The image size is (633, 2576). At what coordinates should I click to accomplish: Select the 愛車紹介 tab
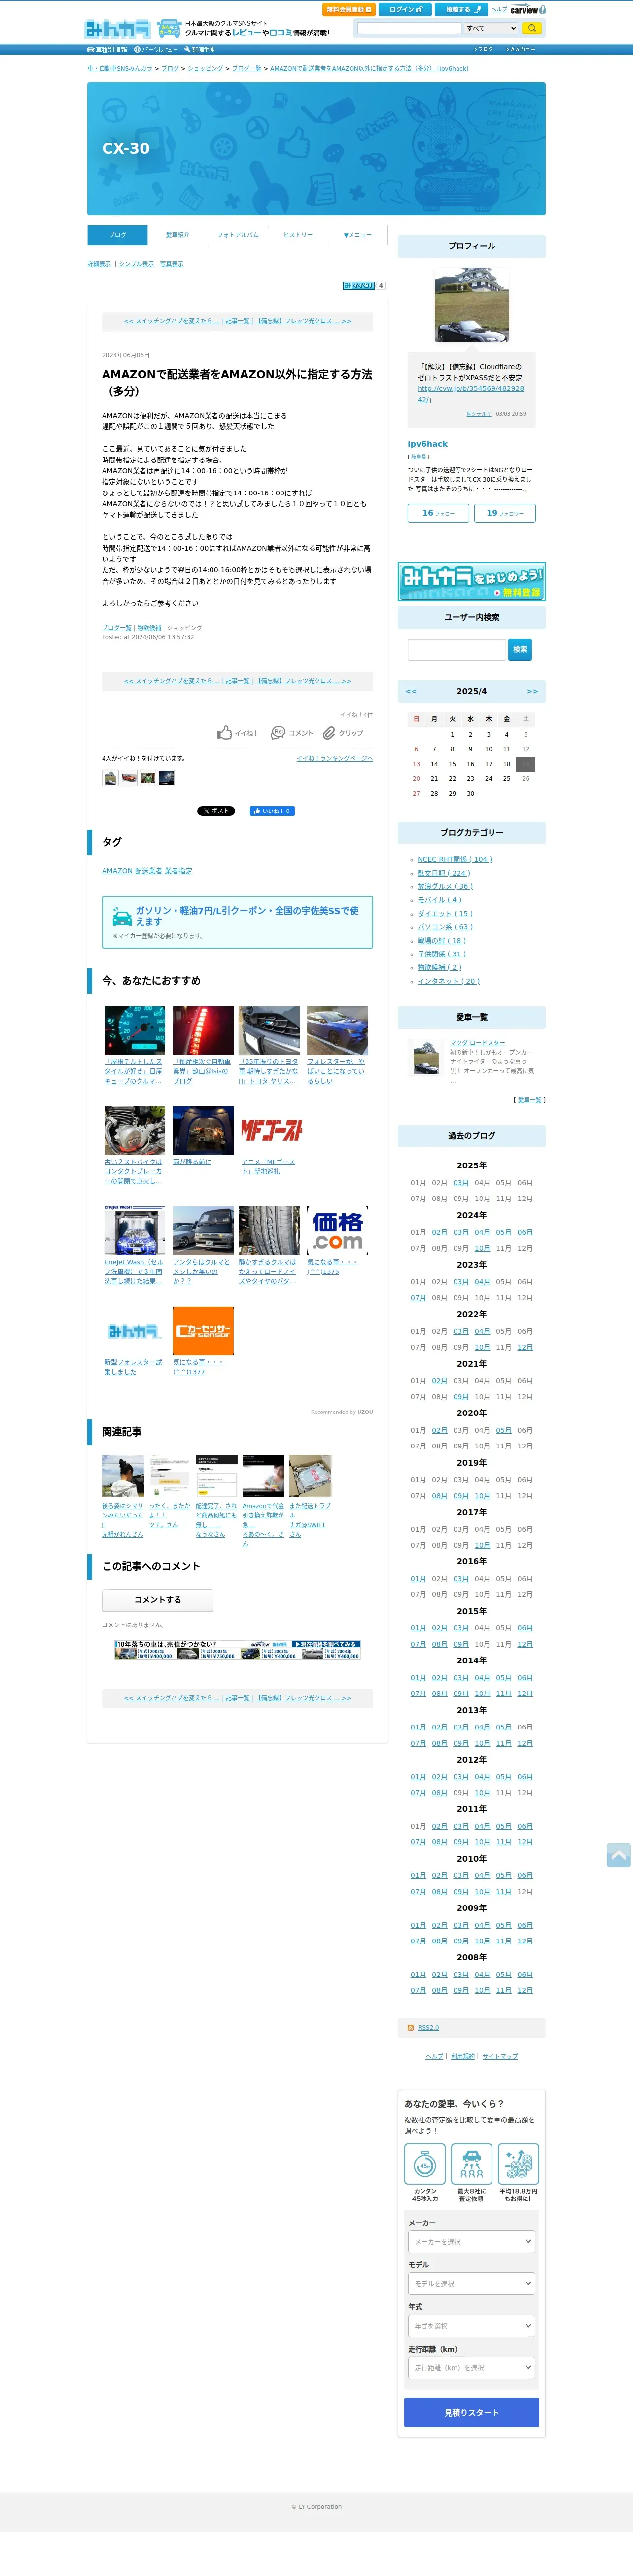click(177, 235)
